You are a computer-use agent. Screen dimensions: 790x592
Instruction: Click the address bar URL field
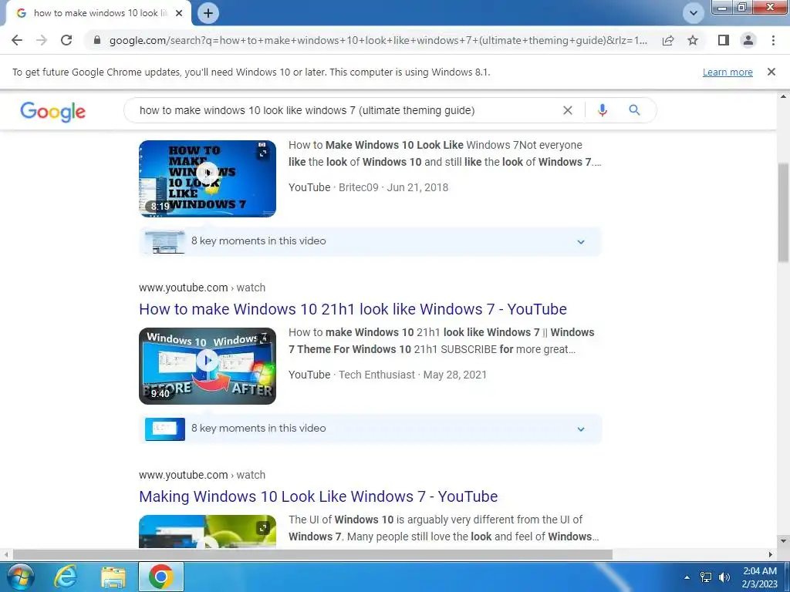pyautogui.click(x=378, y=40)
